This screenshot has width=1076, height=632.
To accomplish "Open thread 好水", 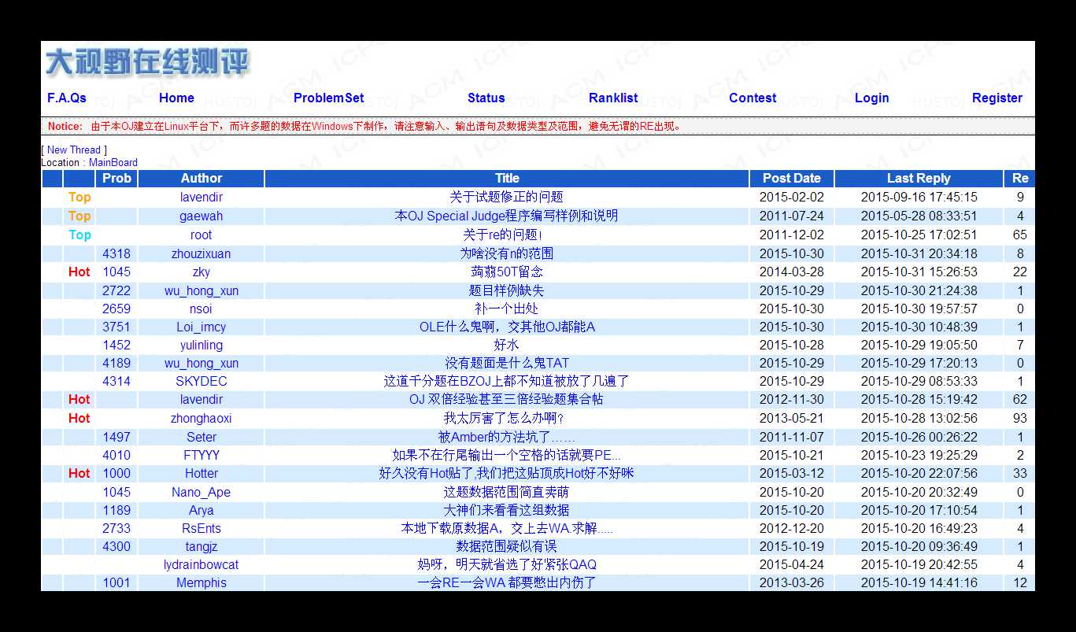I will click(507, 345).
